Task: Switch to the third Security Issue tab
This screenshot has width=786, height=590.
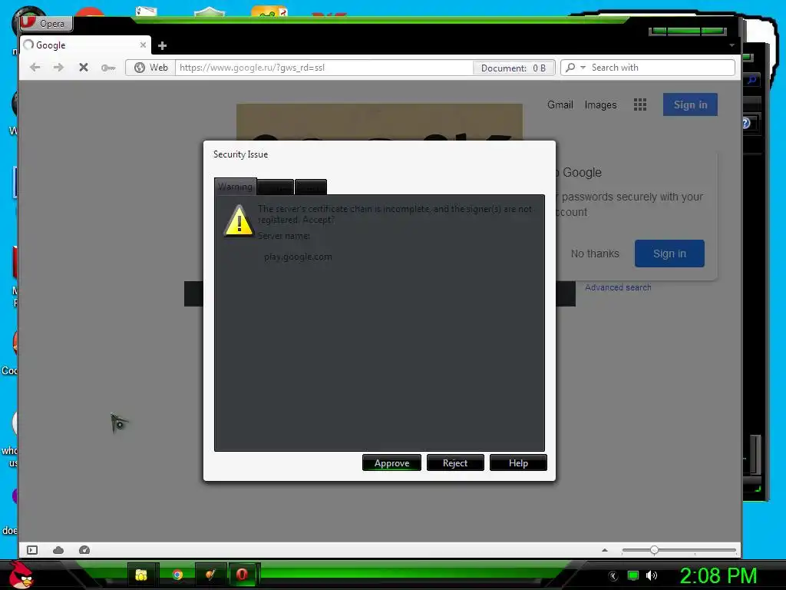Action: (311, 187)
